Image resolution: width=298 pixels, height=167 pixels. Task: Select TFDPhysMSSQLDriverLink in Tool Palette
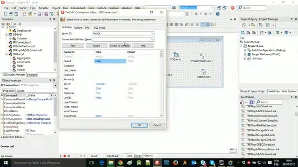pos(261,111)
